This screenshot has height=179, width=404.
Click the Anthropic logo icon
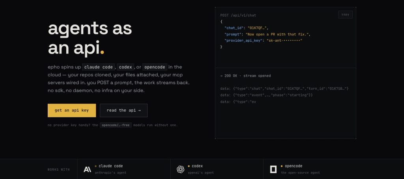pyautogui.click(x=87, y=169)
